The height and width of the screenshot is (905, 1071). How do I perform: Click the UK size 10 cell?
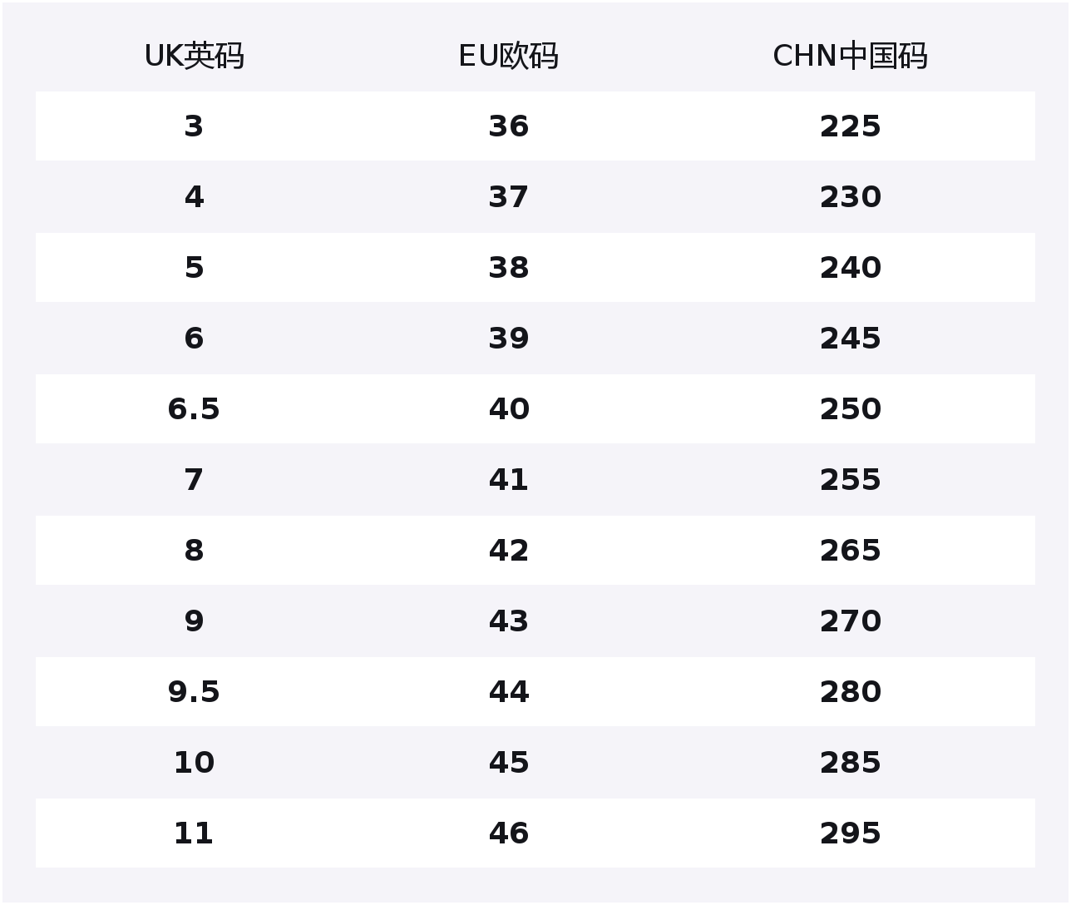click(x=194, y=763)
